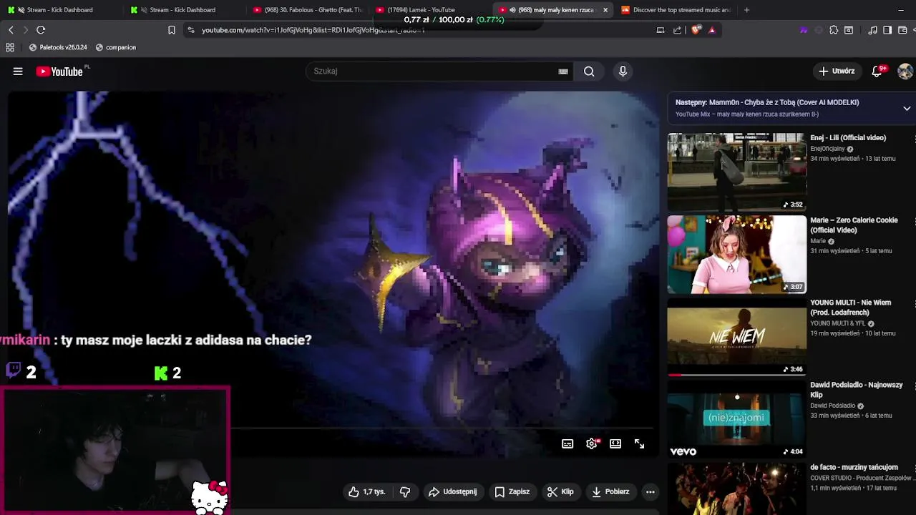
Task: Open YouTube notifications bell
Action: pyautogui.click(x=877, y=72)
